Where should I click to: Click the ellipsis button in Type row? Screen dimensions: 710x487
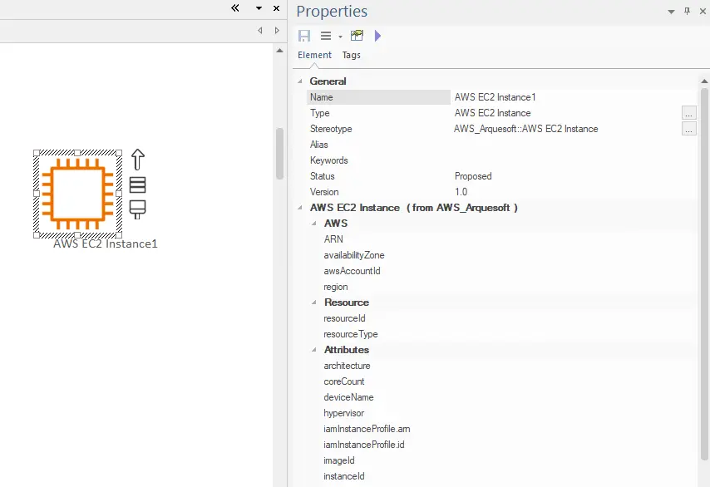tap(688, 113)
